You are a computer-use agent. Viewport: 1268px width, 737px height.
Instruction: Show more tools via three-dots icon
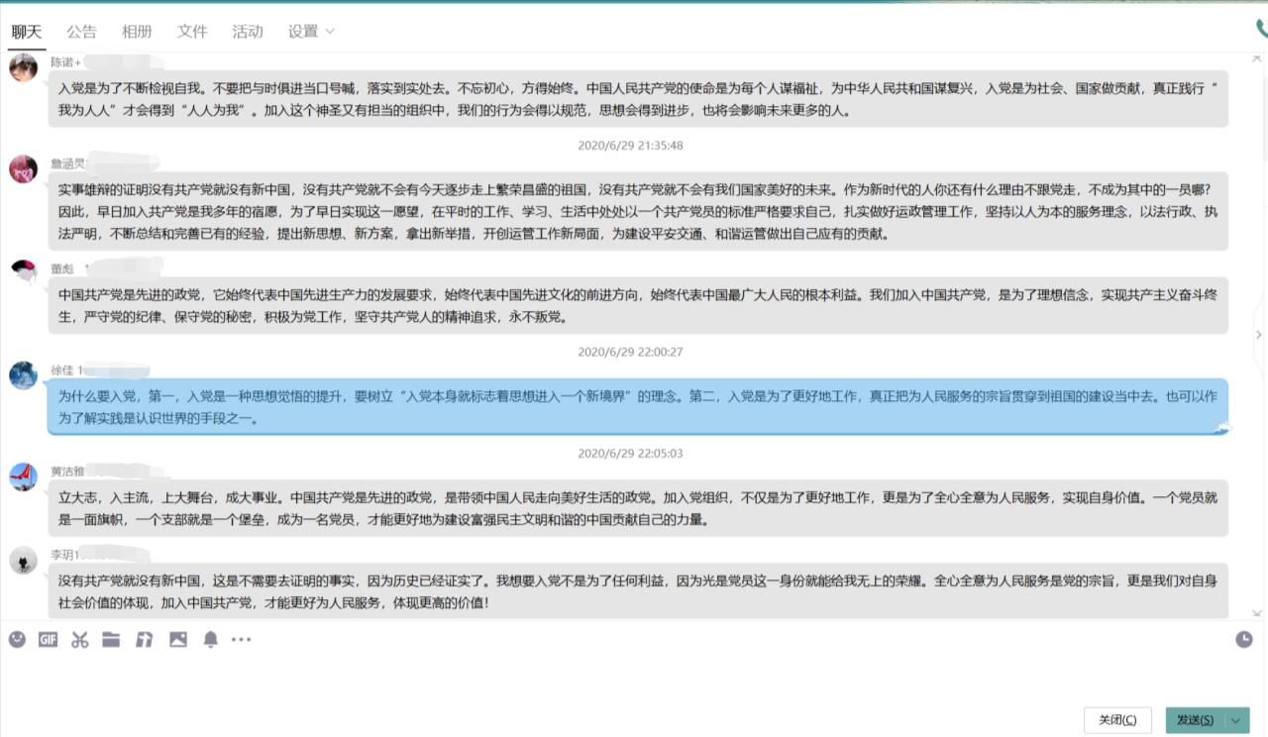point(242,640)
